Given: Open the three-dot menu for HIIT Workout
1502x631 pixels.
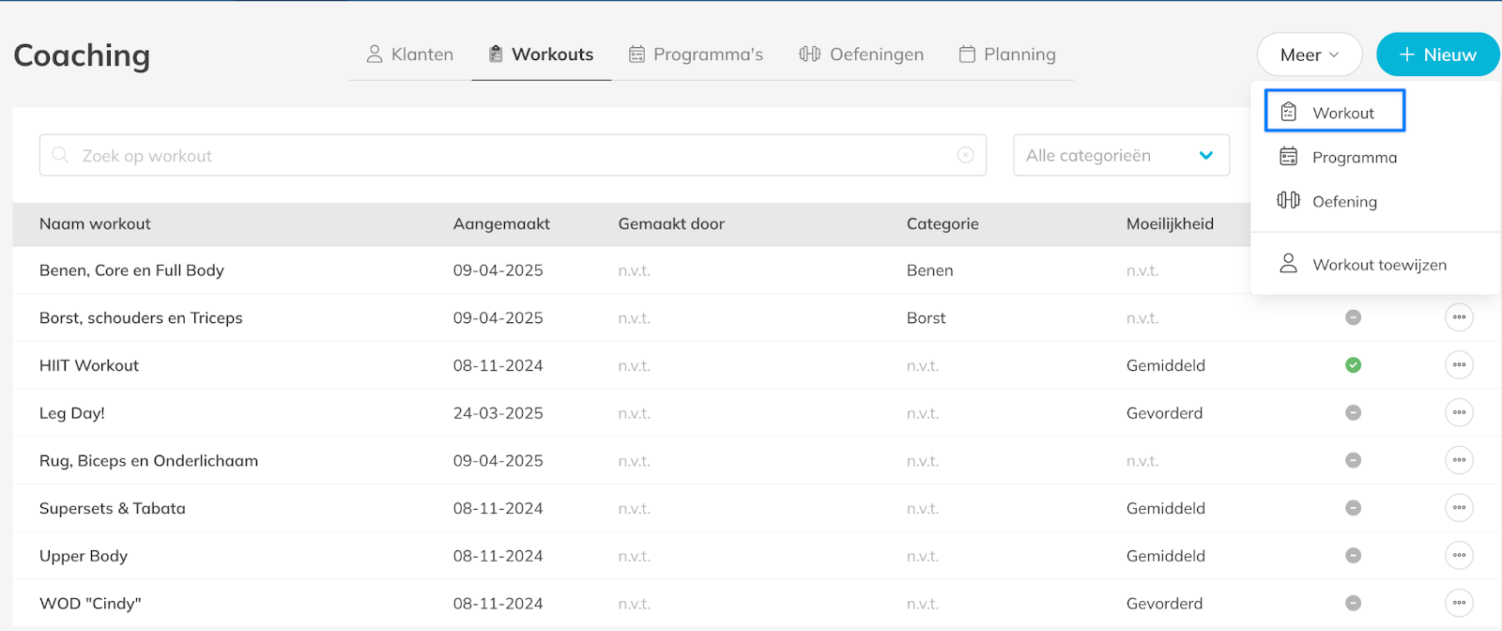Looking at the screenshot, I should click(x=1459, y=365).
